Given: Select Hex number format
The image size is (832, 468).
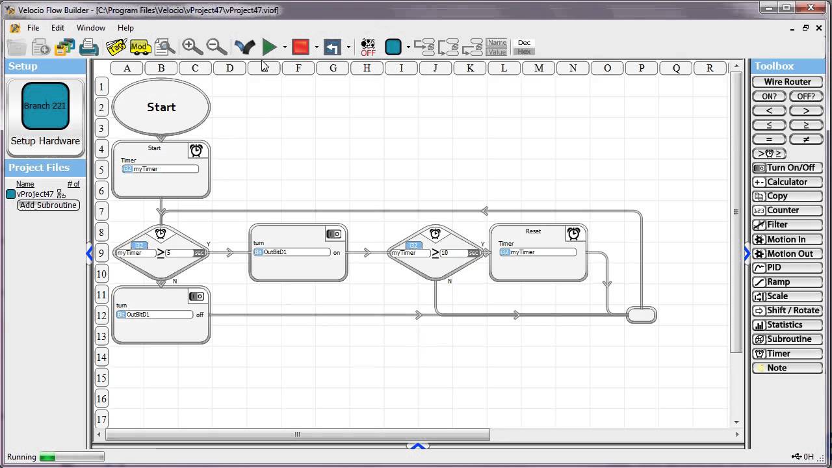Looking at the screenshot, I should (524, 52).
